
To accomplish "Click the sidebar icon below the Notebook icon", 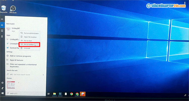I will (x=2, y=36).
